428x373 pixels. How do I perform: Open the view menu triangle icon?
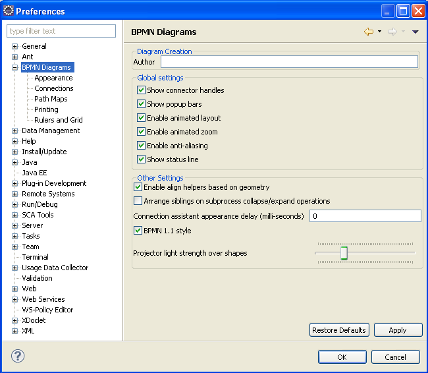[415, 32]
